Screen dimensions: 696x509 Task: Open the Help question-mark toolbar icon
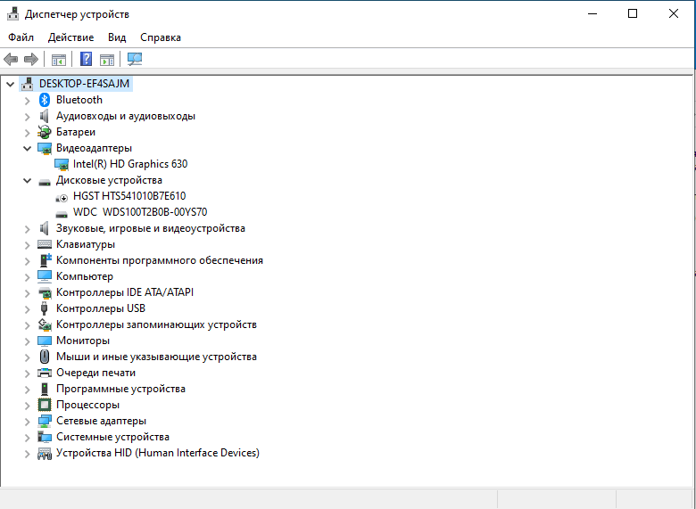[87, 59]
